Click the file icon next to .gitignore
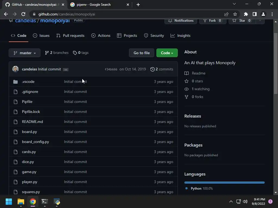Screen dimensions: 278x208 [15, 92]
